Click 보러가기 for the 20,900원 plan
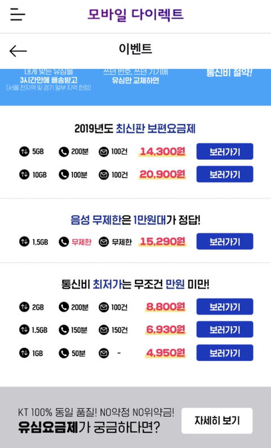This screenshot has width=271, height=448. 225,174
